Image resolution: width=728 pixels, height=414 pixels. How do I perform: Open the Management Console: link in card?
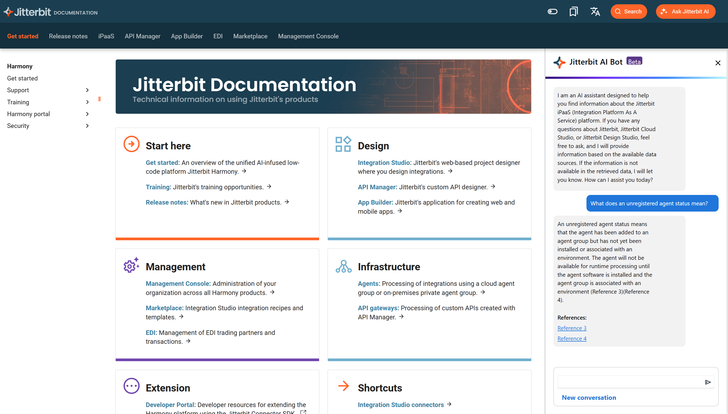click(x=178, y=284)
